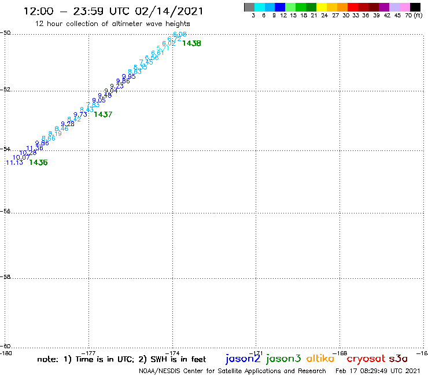Viewport: 428px width, 376px height.
Task: Click the -171 longitude axis label
Action: click(256, 353)
